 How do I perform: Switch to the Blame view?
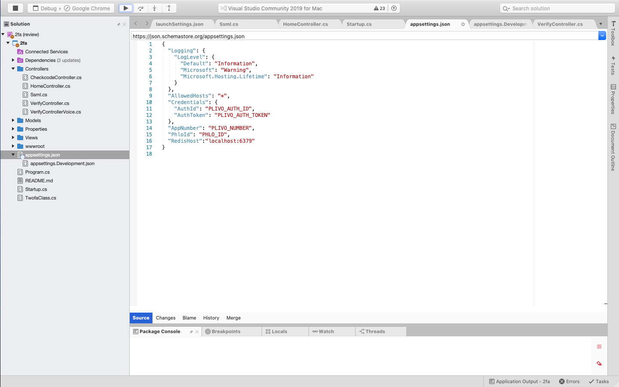click(189, 318)
